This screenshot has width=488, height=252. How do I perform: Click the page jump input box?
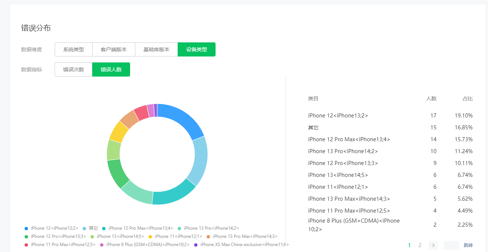point(452,245)
